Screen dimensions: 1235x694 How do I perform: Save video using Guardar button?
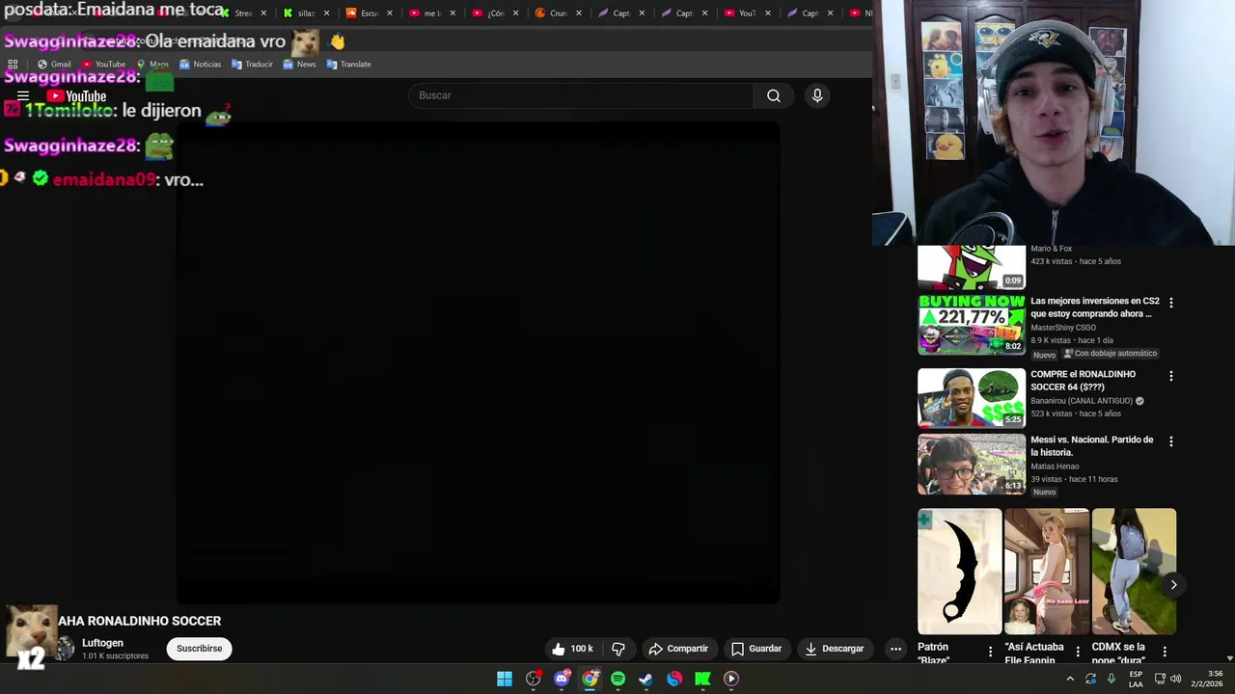pos(756,649)
